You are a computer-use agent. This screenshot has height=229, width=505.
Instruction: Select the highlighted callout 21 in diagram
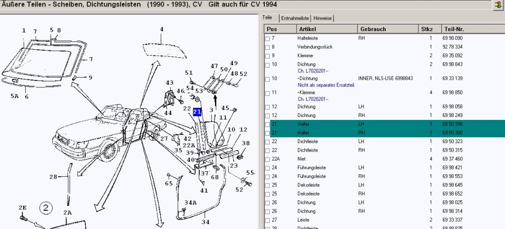197,112
